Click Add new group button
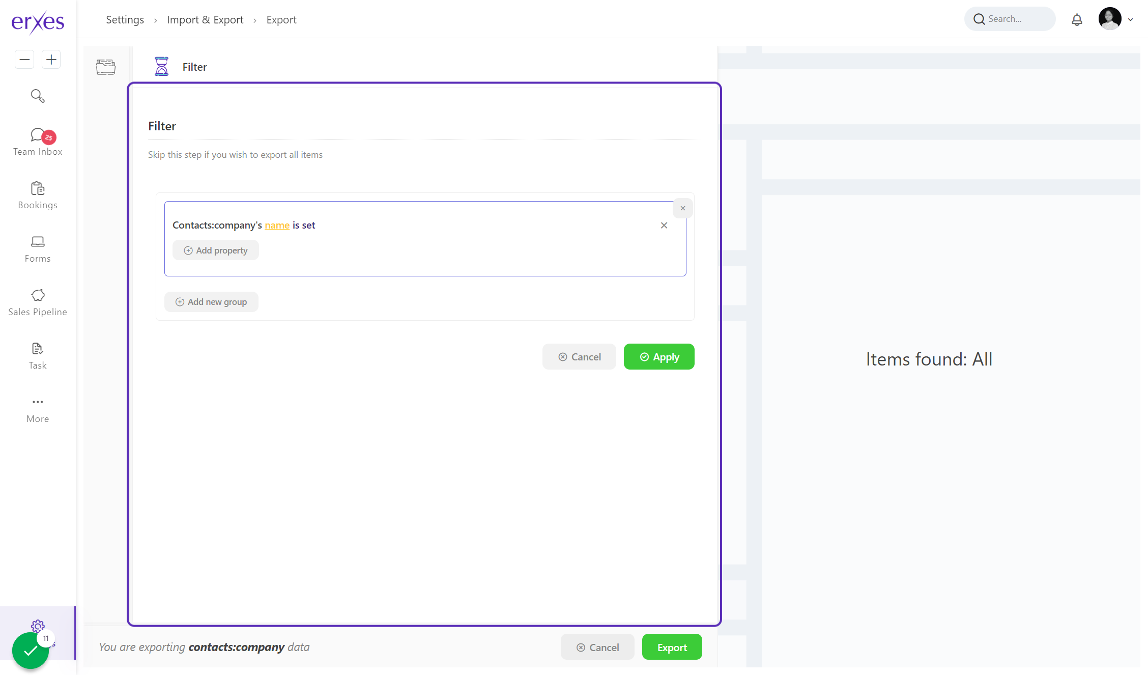Image resolution: width=1148 pixels, height=675 pixels. tap(211, 302)
